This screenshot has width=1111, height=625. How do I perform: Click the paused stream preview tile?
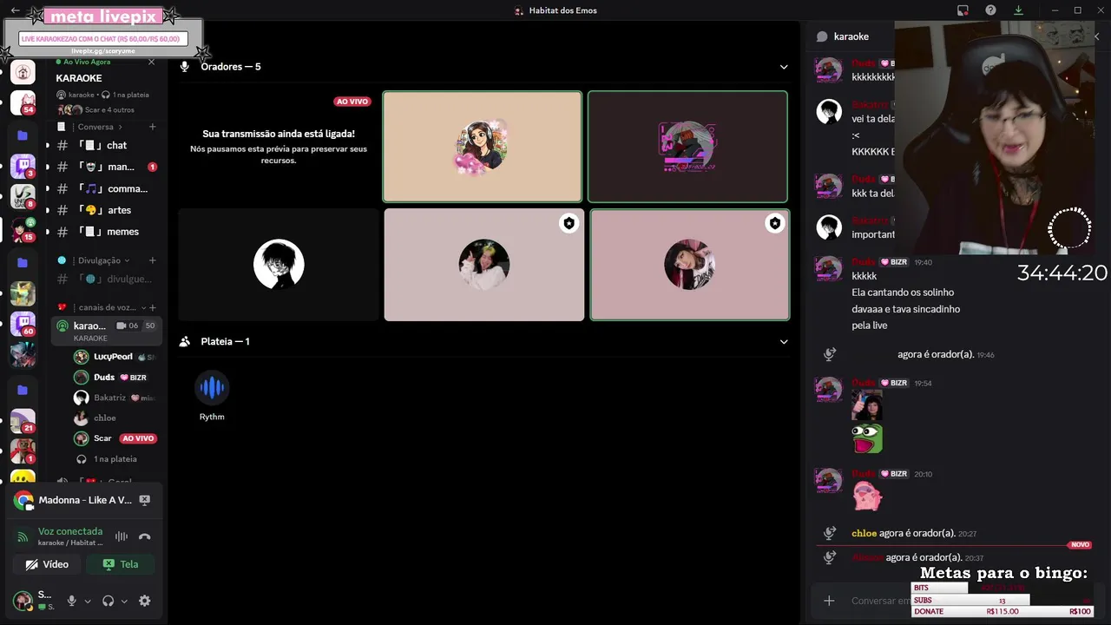click(x=279, y=147)
